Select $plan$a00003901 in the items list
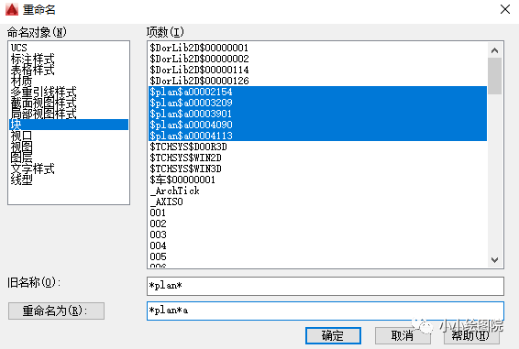519x349 pixels. 318,114
